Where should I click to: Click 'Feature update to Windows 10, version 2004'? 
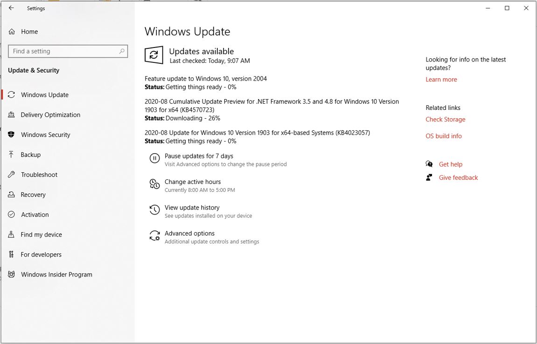click(205, 79)
